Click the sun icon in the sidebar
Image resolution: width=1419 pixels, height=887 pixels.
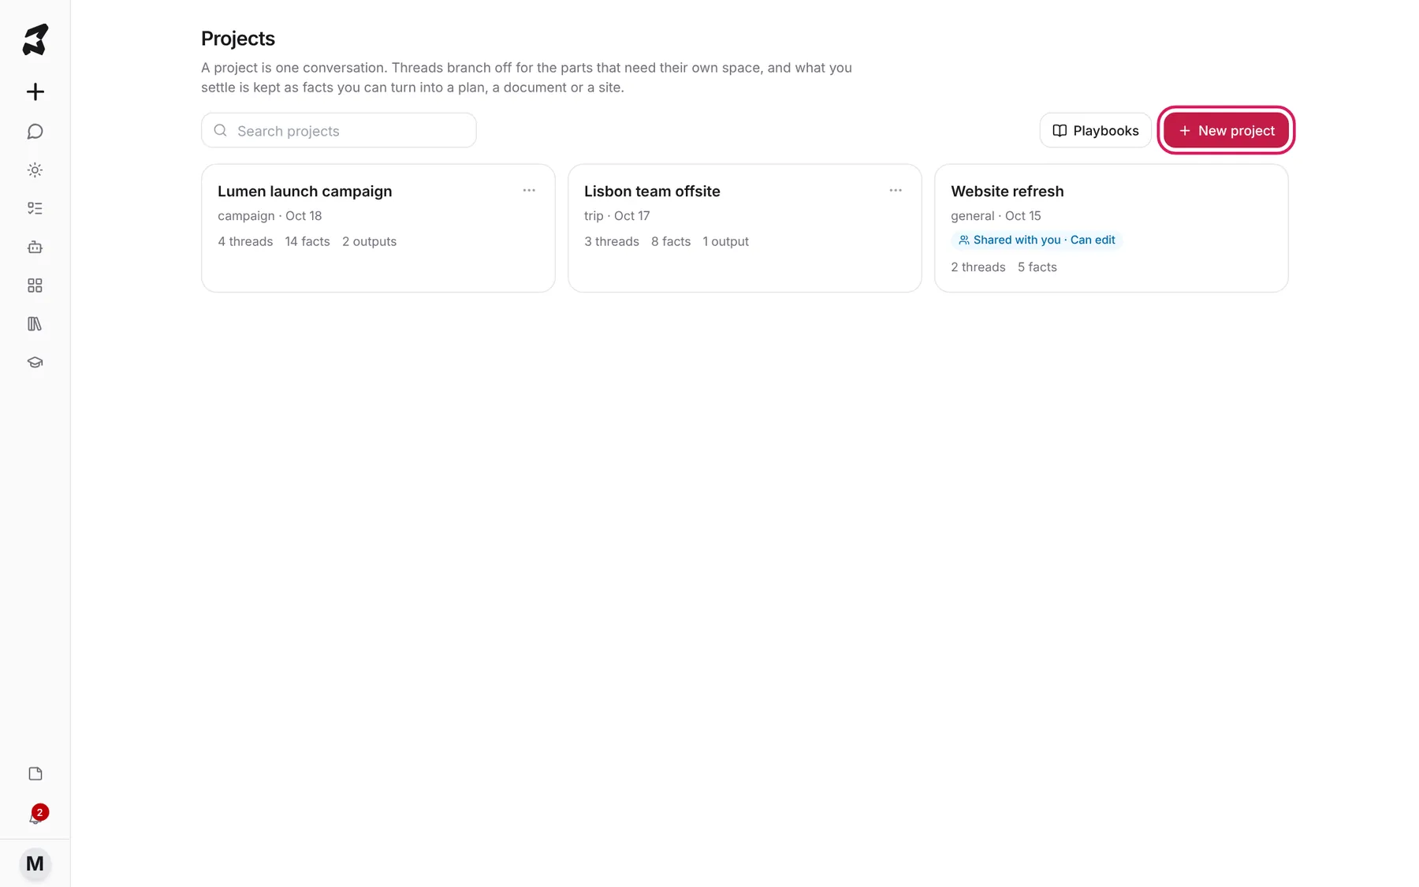[35, 170]
